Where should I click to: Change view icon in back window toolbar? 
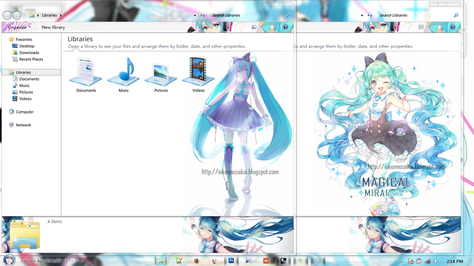pyautogui.click(x=421, y=27)
